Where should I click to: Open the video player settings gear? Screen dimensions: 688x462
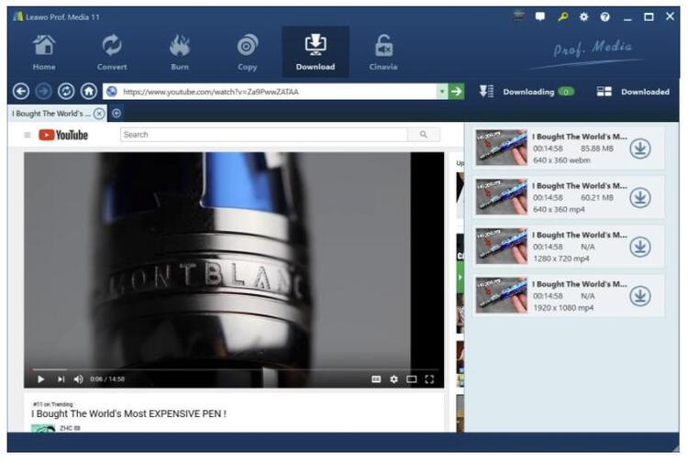coord(394,379)
